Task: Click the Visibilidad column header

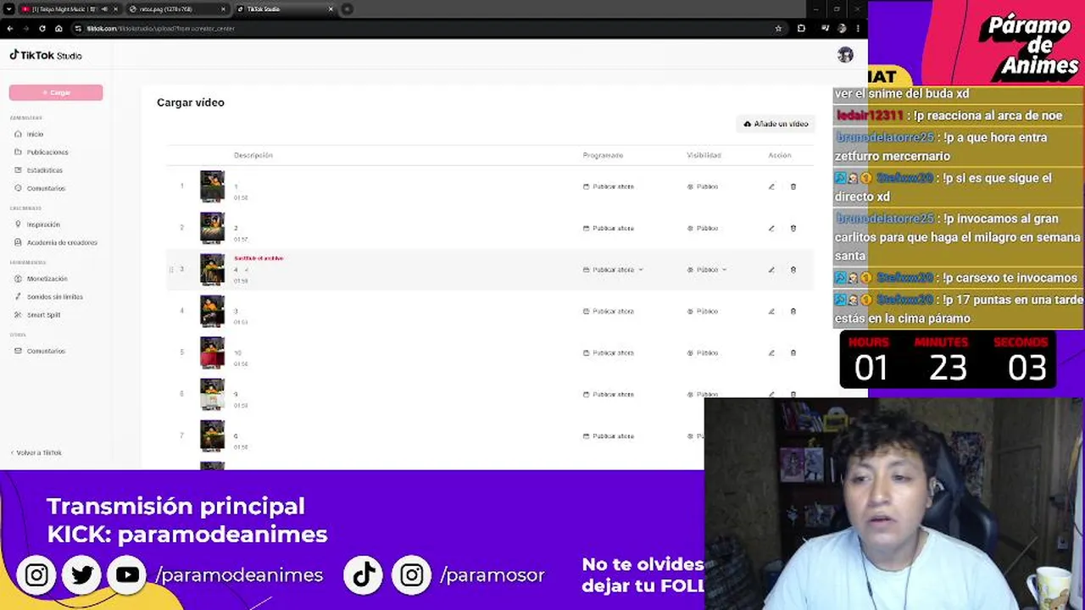Action: (704, 155)
